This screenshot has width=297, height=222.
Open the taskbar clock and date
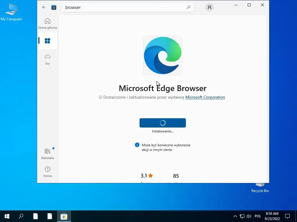(272, 216)
